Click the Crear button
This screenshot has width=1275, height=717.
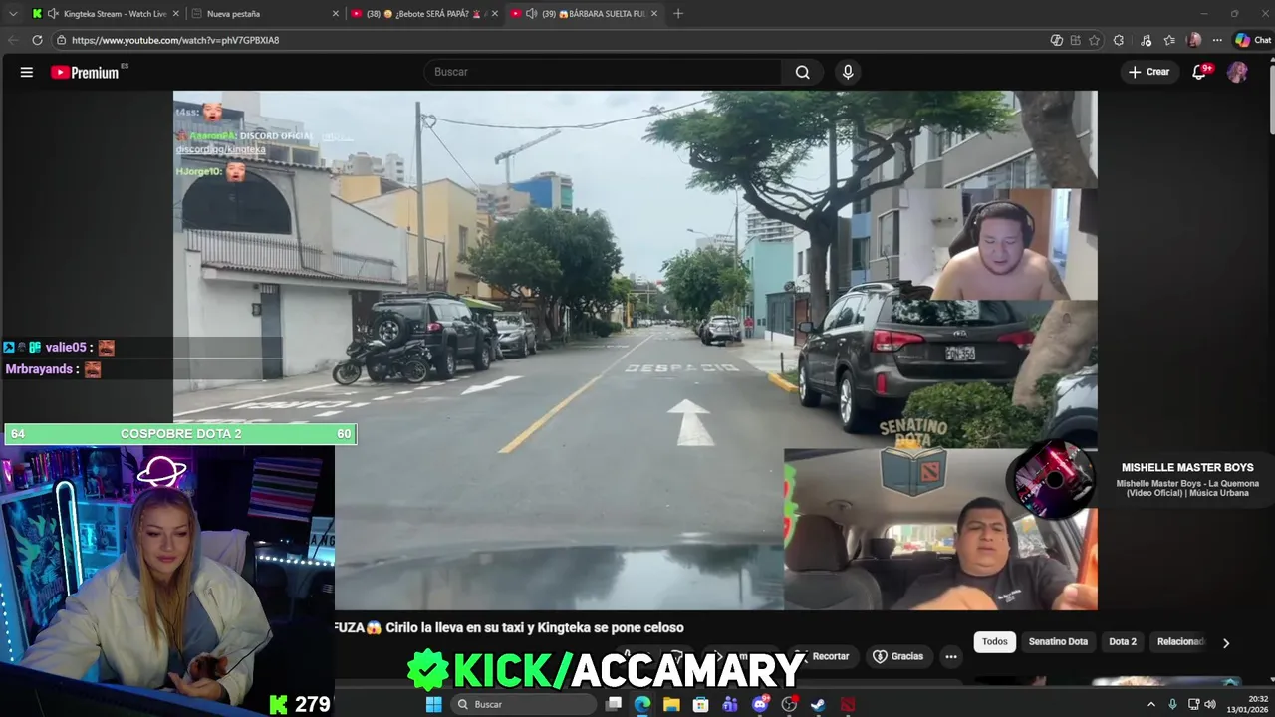(1148, 72)
